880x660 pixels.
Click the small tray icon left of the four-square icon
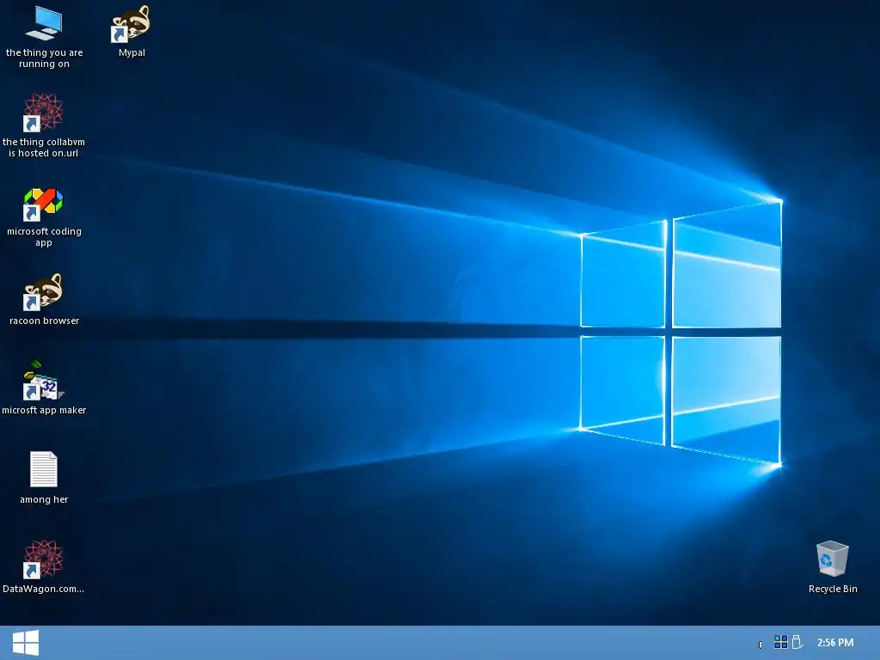click(760, 645)
